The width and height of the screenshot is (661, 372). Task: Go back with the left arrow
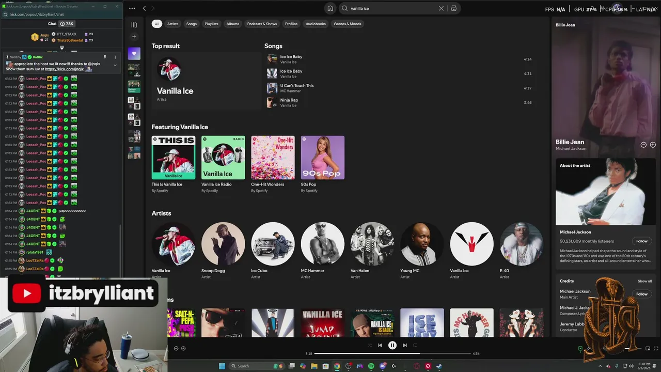tap(144, 8)
